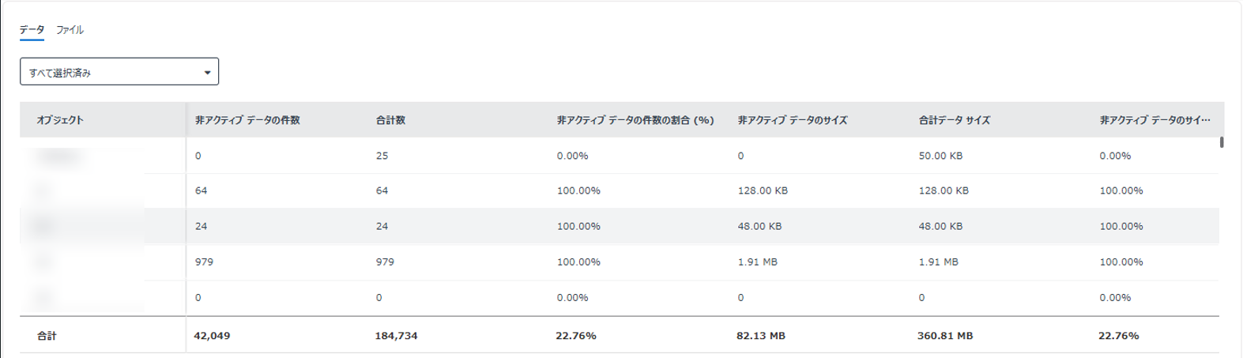
Task: Select the cell showing 25 in 合計数
Action: pos(382,156)
